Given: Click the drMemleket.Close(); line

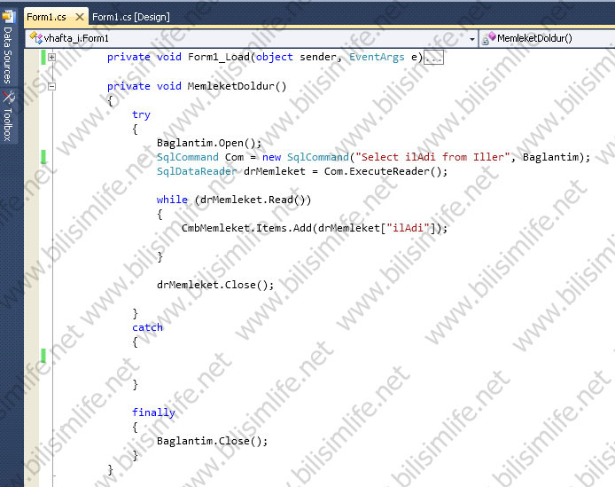Looking at the screenshot, I should point(215,285).
